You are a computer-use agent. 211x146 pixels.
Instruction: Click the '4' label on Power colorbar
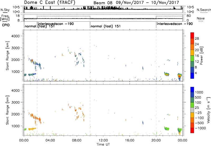click(196, 73)
